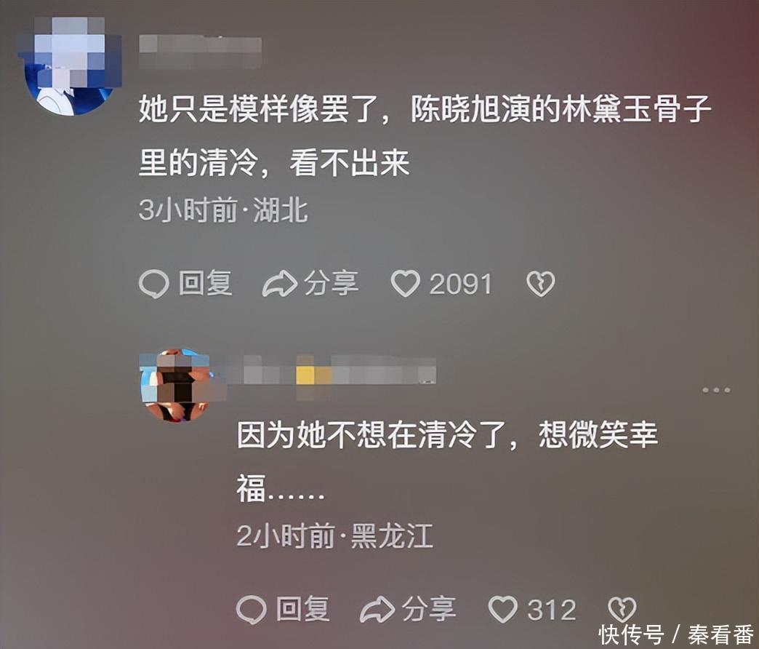Viewport: 759px width, 649px height.
Task: Click the 2091 like count number
Action: coord(460,284)
